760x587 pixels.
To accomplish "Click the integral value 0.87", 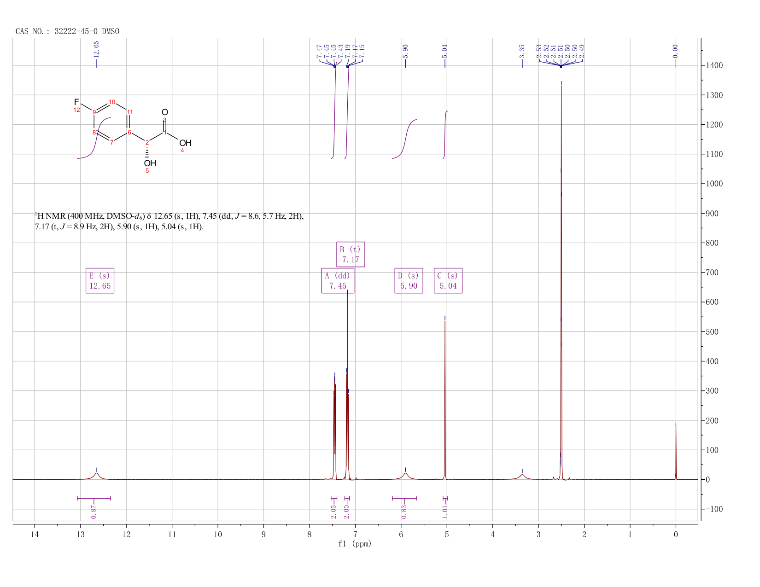I will pyautogui.click(x=94, y=512).
